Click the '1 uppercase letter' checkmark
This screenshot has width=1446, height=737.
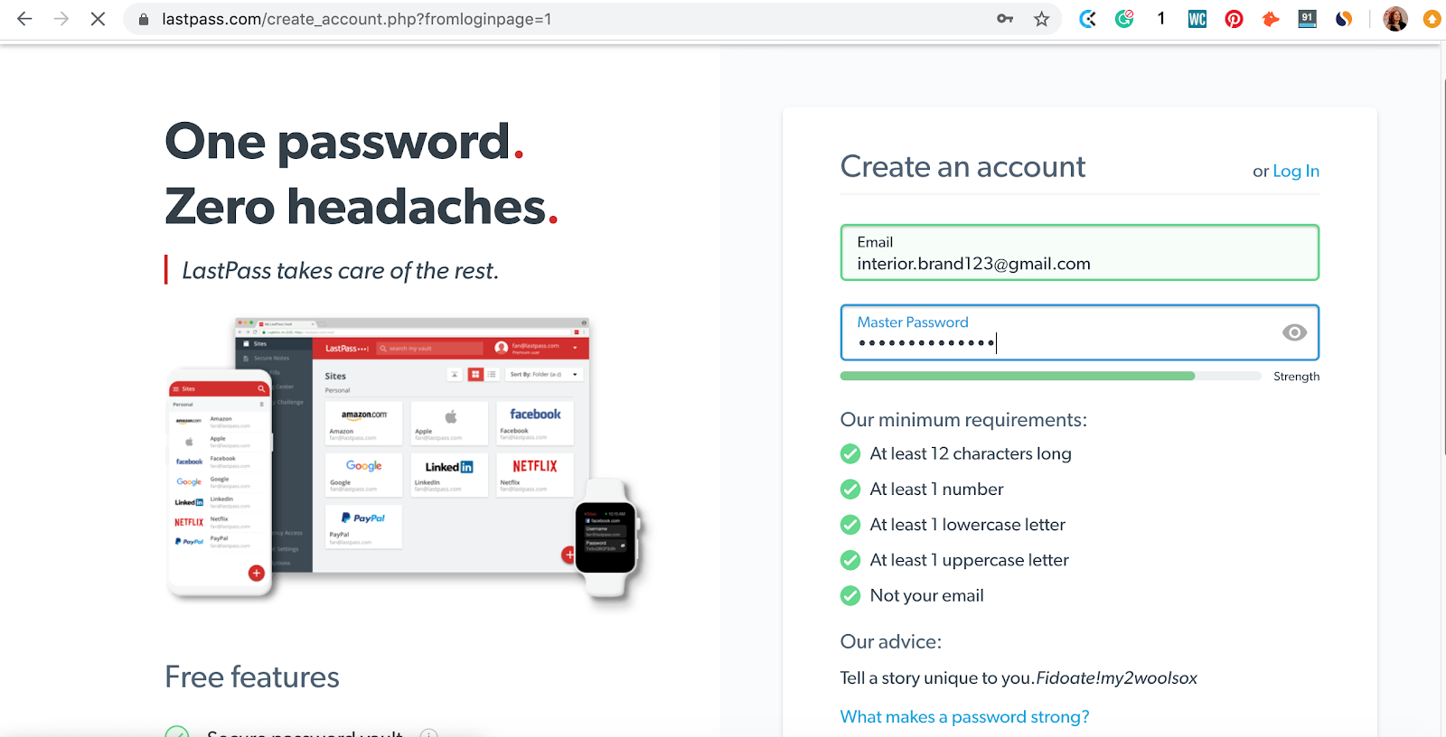(850, 560)
